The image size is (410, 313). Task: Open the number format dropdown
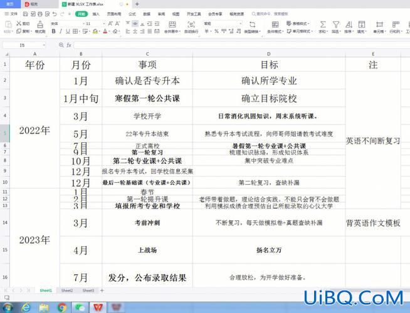(241, 24)
